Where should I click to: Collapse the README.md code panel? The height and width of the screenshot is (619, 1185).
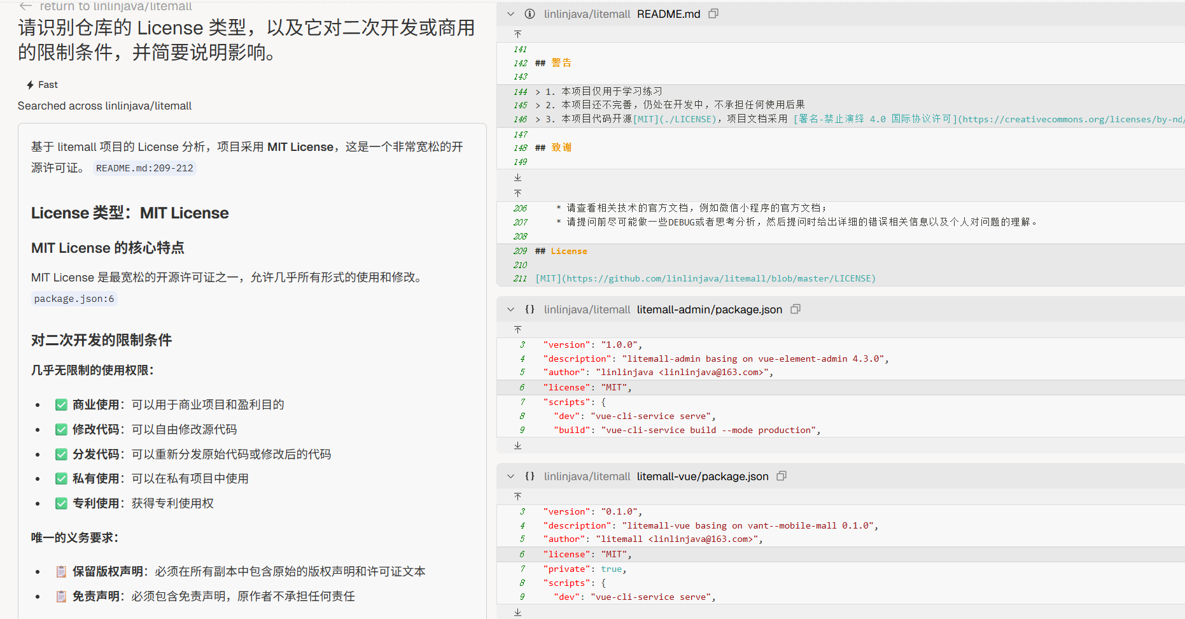[510, 14]
